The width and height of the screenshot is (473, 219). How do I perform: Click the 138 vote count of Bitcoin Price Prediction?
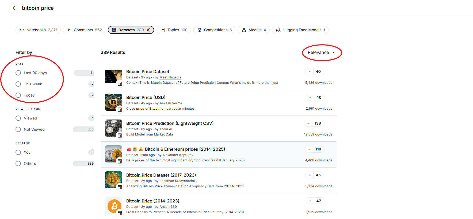point(318,123)
